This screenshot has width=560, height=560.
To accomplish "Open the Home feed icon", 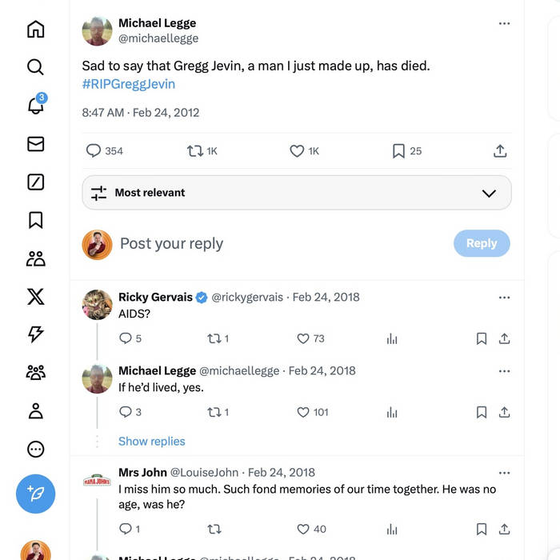I will coord(36,30).
